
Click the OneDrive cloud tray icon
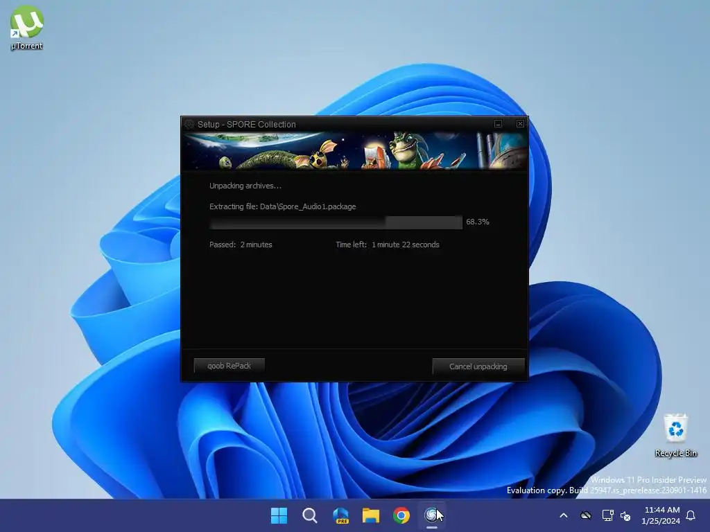pos(586,515)
